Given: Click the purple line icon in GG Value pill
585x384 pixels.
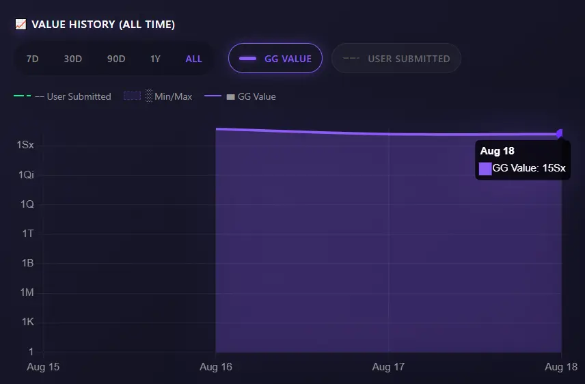Looking at the screenshot, I should point(247,59).
